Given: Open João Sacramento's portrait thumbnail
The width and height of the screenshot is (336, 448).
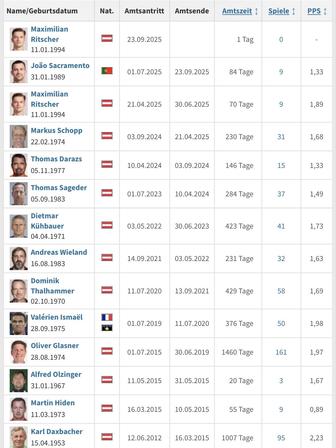Looking at the screenshot, I should tap(19, 71).
